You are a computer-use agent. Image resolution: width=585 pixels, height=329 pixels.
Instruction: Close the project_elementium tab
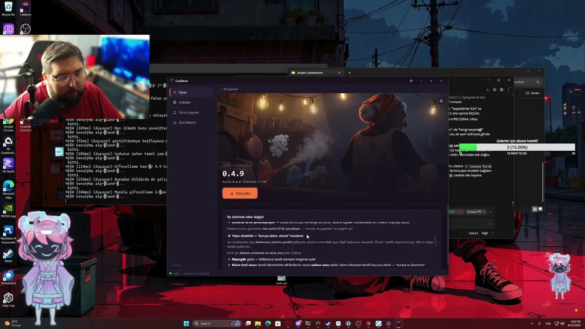pyautogui.click(x=339, y=73)
